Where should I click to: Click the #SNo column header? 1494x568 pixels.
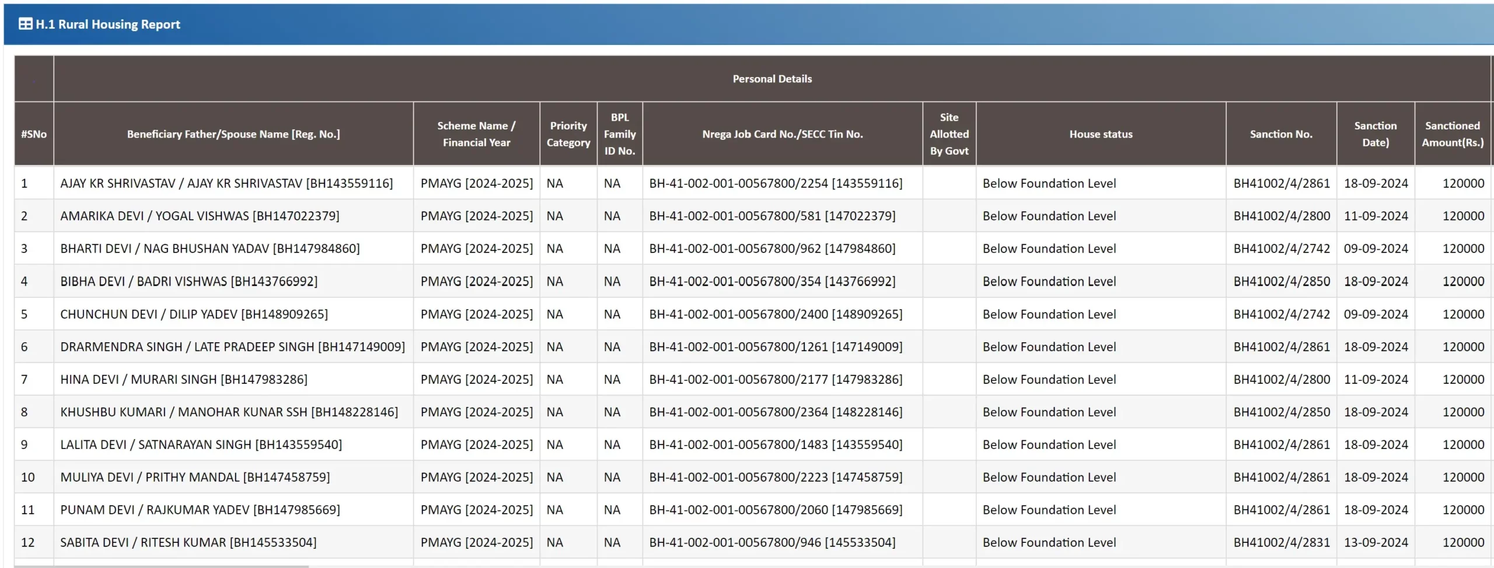[x=34, y=134]
